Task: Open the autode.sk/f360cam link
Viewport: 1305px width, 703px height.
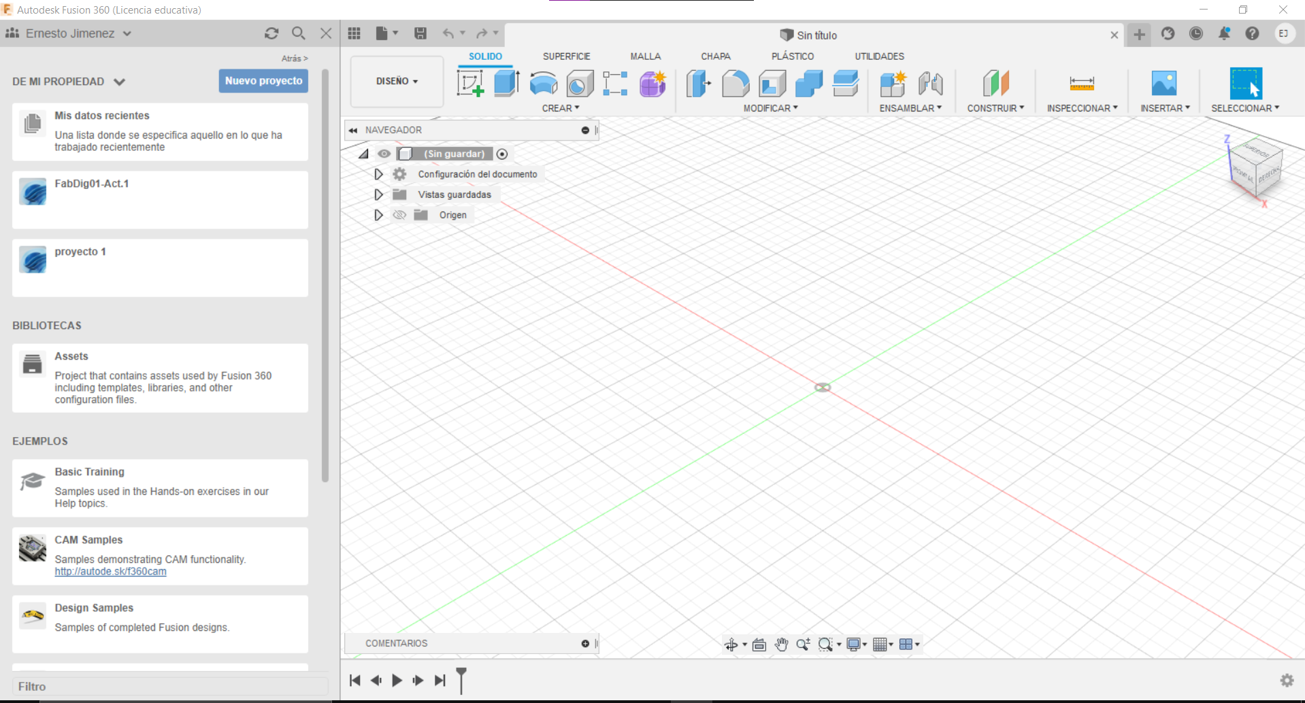Action: tap(110, 572)
